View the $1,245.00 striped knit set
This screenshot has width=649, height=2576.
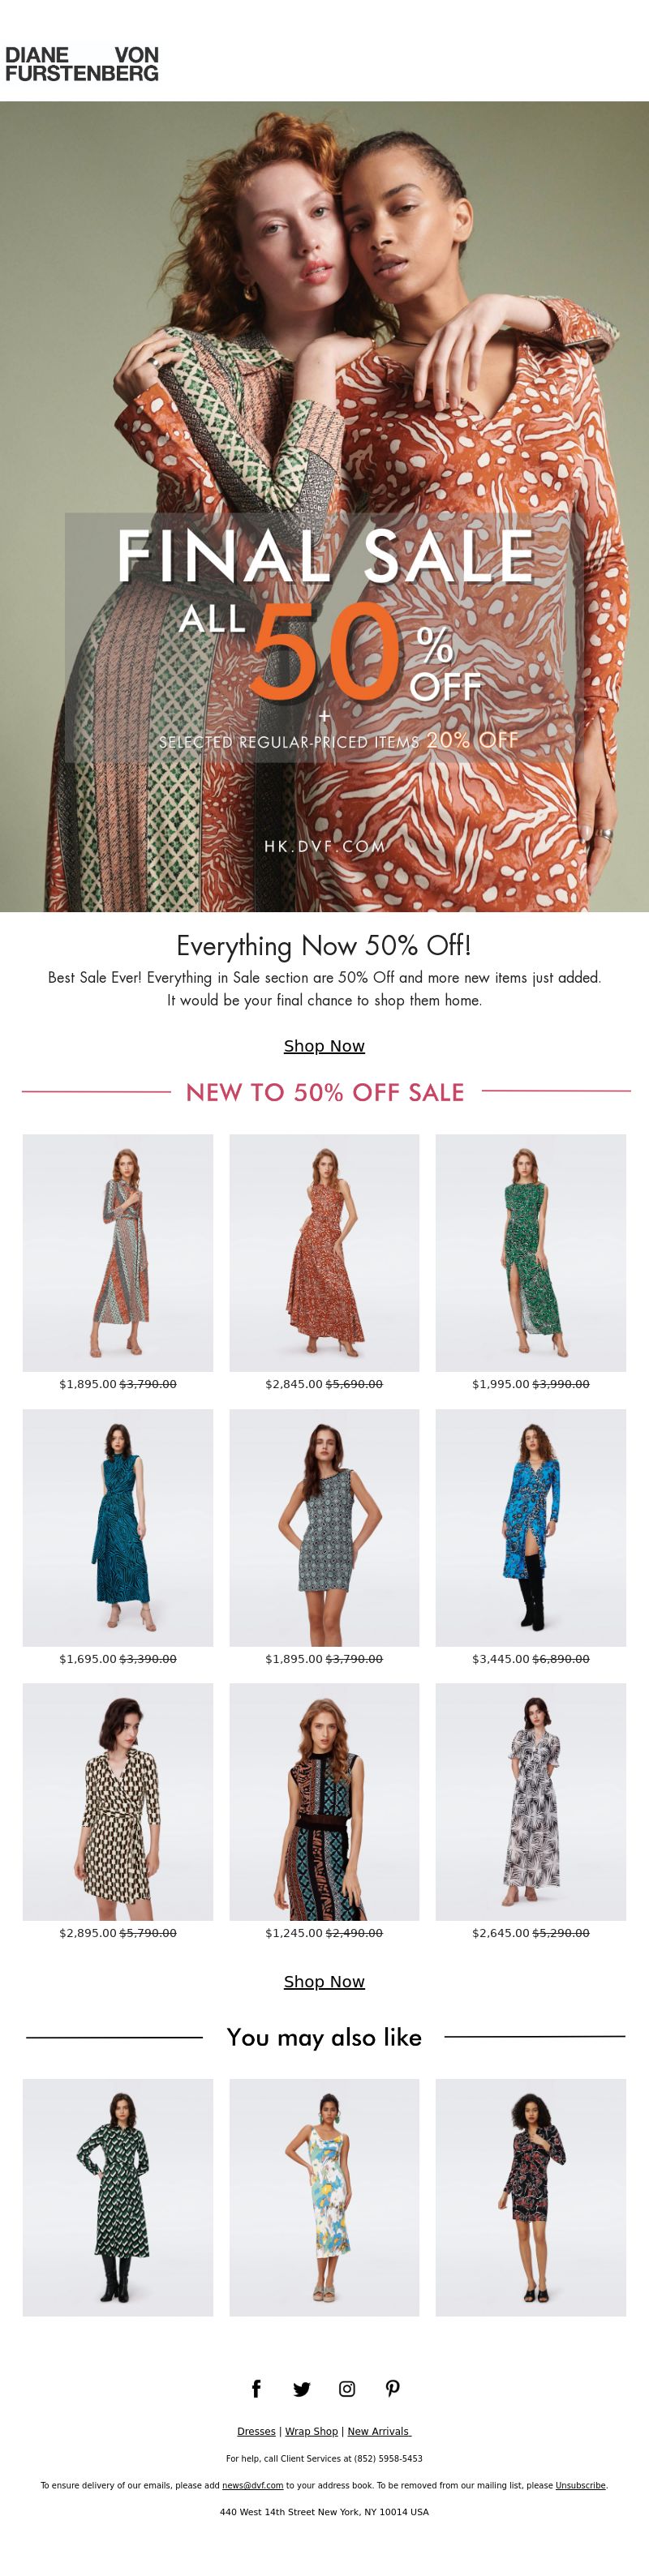coord(324,1801)
